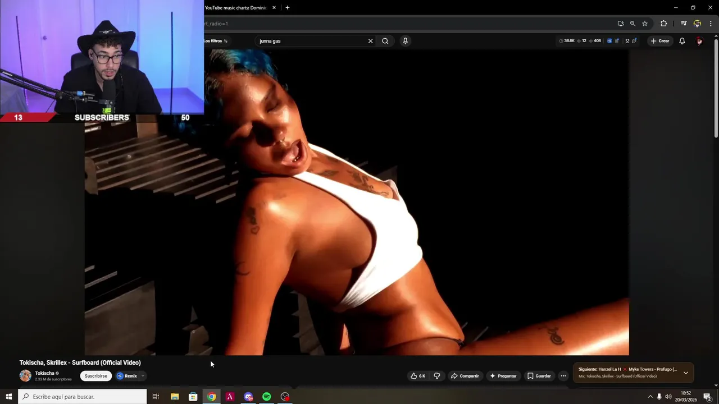The height and width of the screenshot is (404, 719).
Task: Click the Chrome taskbar icon
Action: click(x=211, y=397)
